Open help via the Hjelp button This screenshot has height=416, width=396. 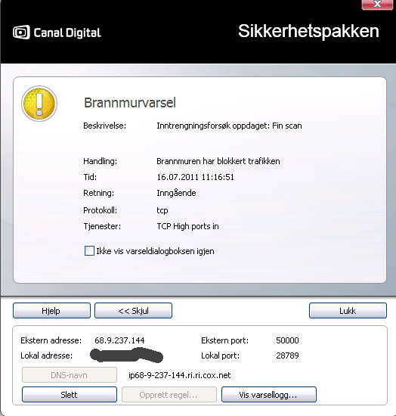(x=51, y=310)
